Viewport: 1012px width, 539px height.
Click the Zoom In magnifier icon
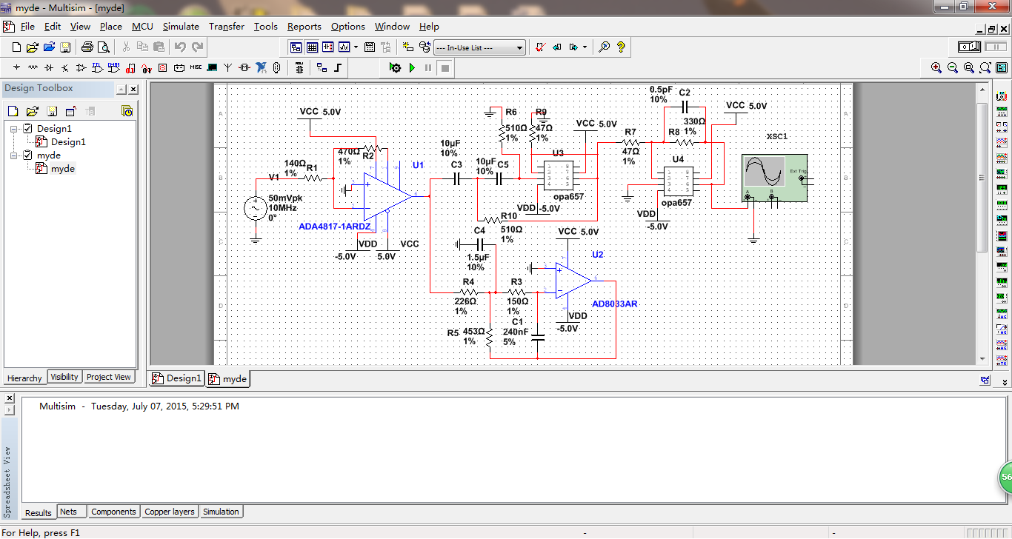click(936, 67)
